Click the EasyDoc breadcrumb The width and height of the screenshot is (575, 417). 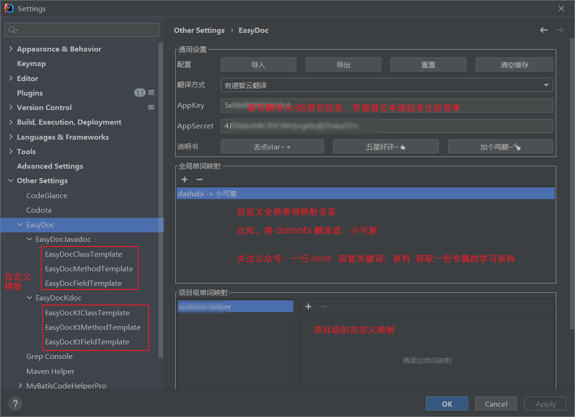254,30
